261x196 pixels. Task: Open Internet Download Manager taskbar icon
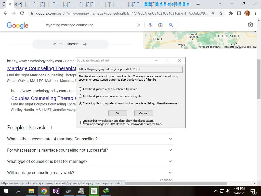[106, 191]
